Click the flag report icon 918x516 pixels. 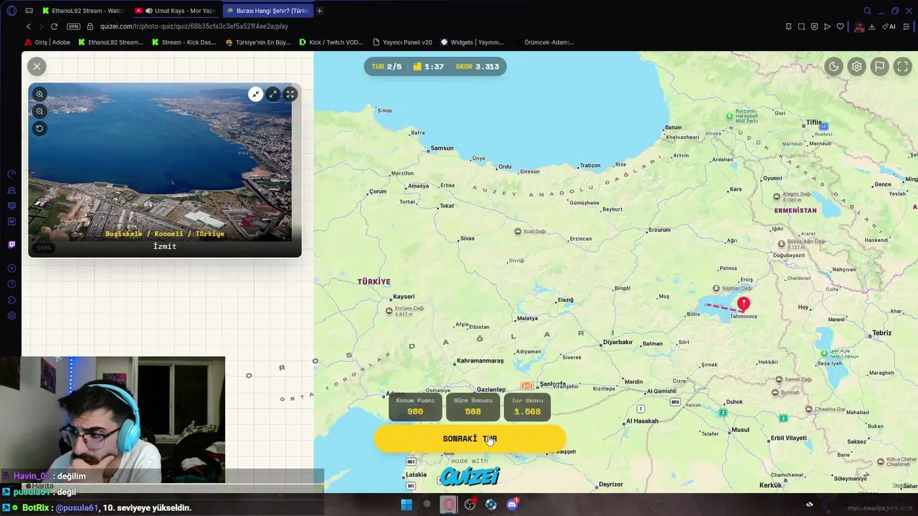pyautogui.click(x=880, y=67)
